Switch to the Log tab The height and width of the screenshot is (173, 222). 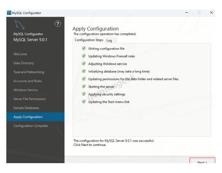point(111,40)
